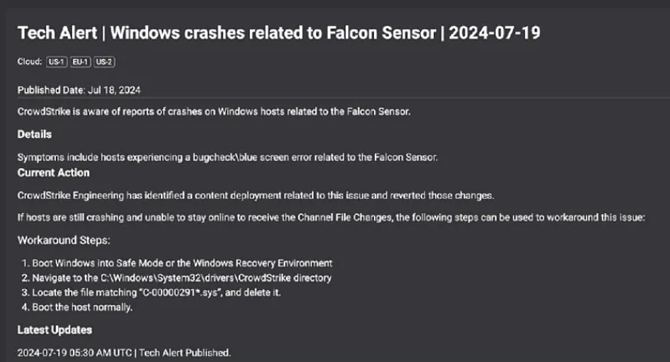The image size is (670, 362).
Task: Click the 'CrowdStrike Engineering has identified' sentence
Action: click(256, 195)
